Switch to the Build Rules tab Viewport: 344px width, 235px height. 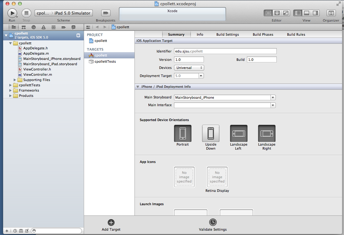[296, 34]
